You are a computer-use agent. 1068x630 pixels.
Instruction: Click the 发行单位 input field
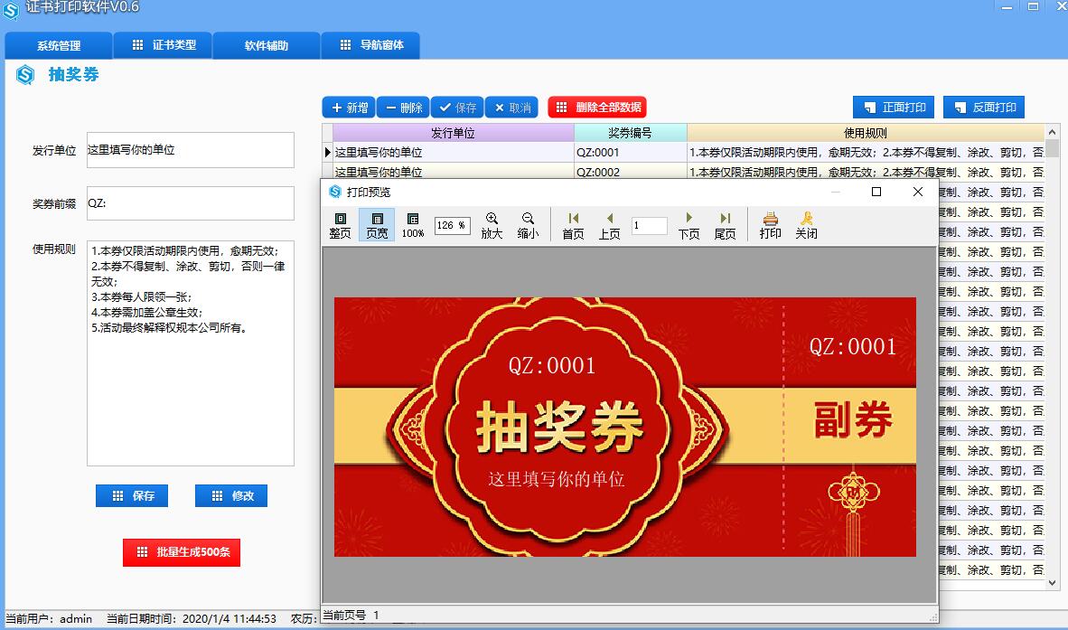click(x=191, y=150)
